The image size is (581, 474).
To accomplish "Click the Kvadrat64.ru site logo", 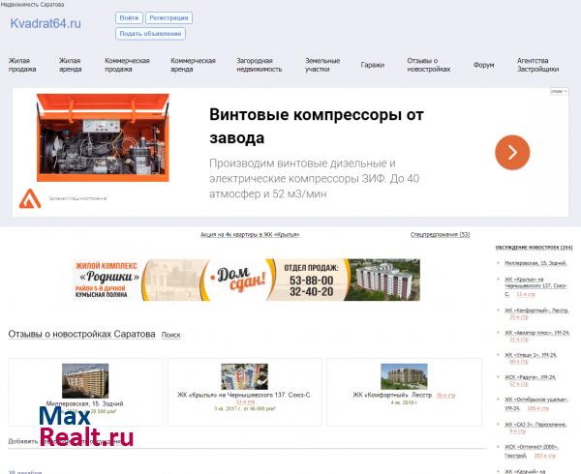I will point(46,23).
